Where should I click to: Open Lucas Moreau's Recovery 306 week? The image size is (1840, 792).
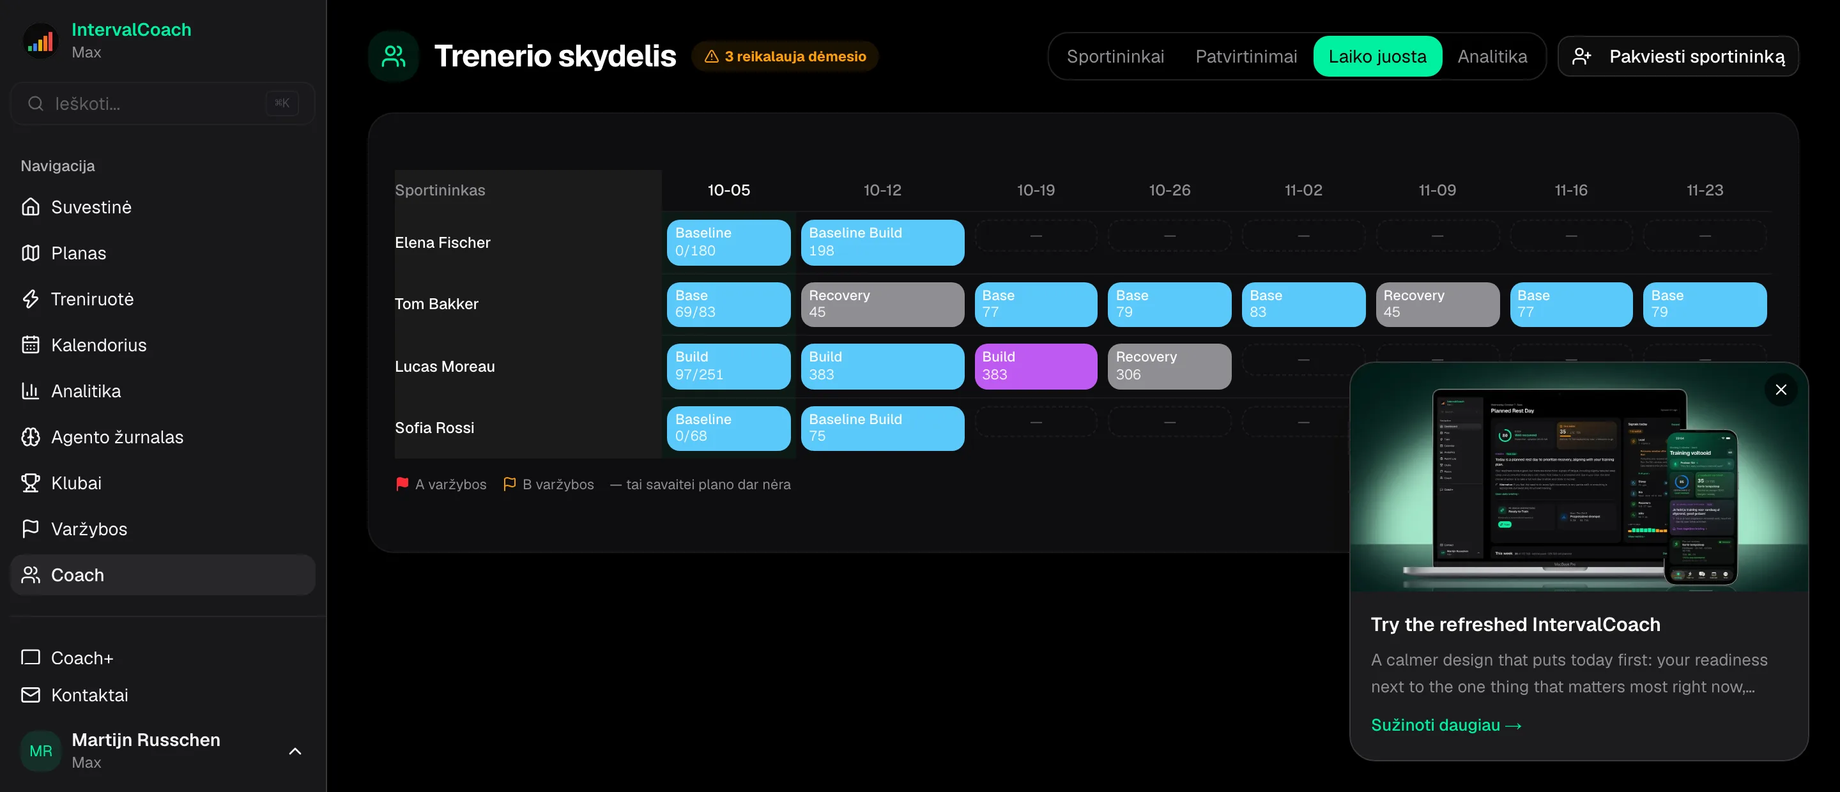click(1169, 365)
